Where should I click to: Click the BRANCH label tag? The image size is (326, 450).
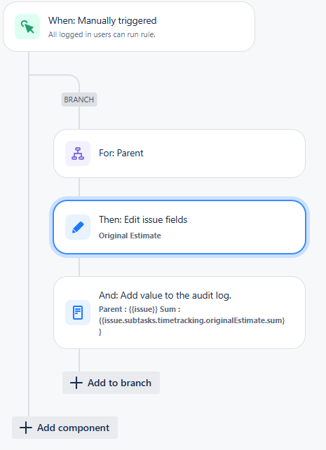(x=79, y=100)
